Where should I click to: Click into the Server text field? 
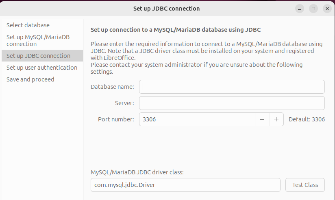pyautogui.click(x=232, y=103)
